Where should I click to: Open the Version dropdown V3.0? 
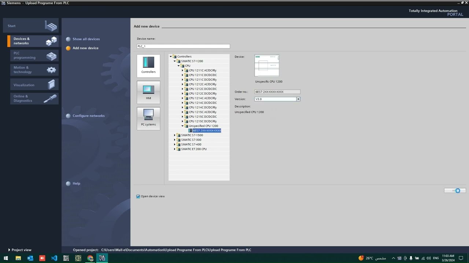(x=298, y=99)
